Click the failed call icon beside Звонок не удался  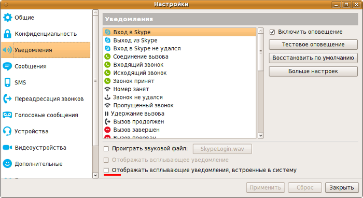pyautogui.click(x=107, y=97)
